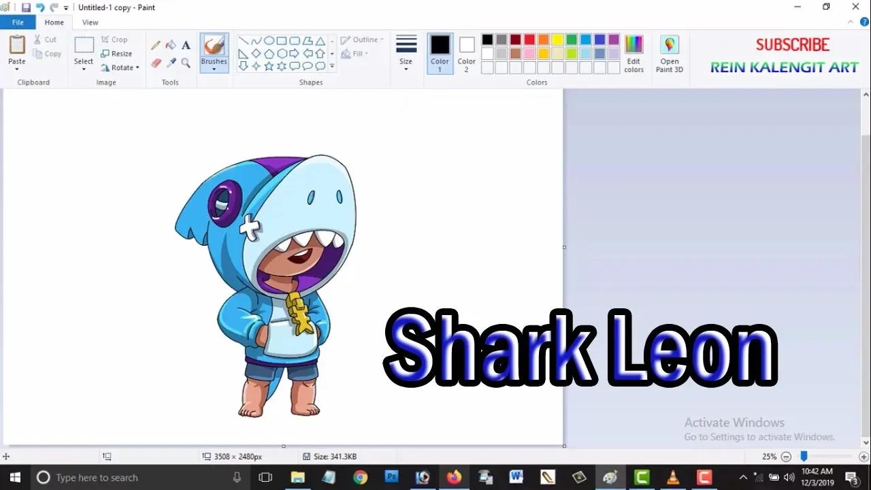Choose the Oval shape
The width and height of the screenshot is (871, 490).
point(269,41)
